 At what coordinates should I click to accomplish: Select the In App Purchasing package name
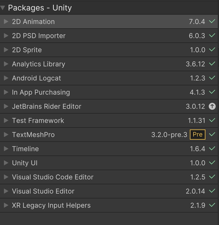click(41, 92)
